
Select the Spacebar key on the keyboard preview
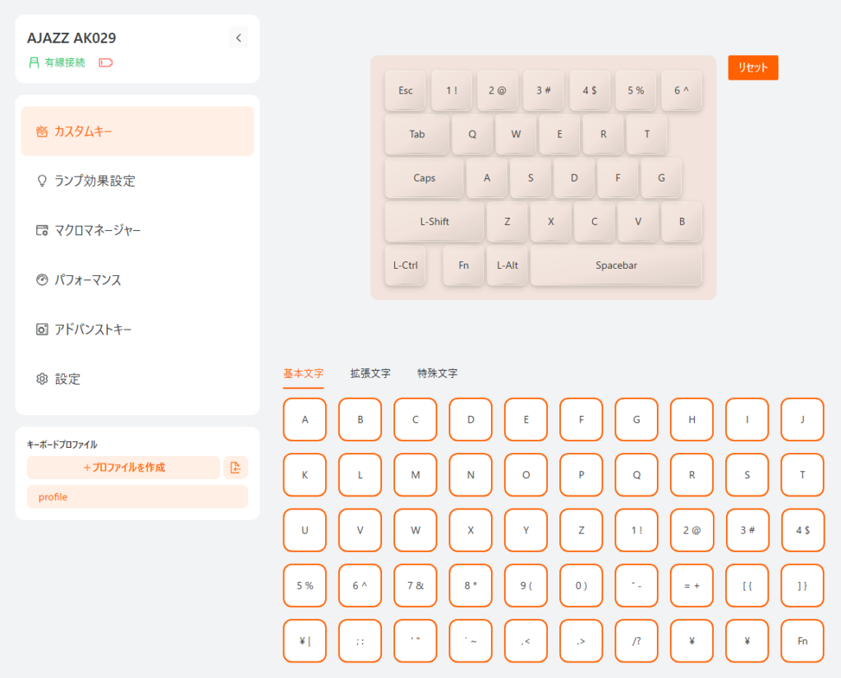coord(616,265)
